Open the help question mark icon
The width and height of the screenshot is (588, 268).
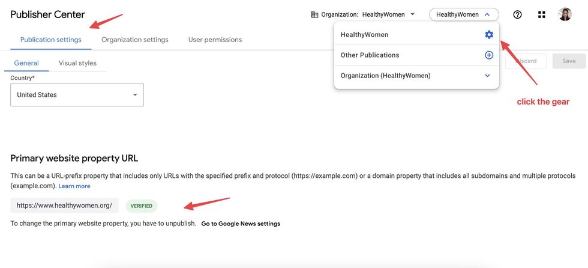[517, 14]
